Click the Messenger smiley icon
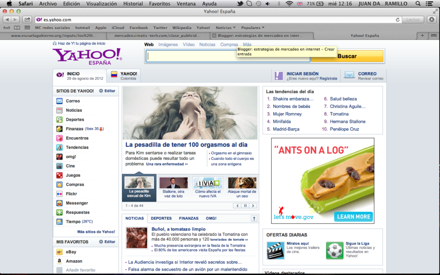Viewport: 440px width, 275px height. (59, 203)
